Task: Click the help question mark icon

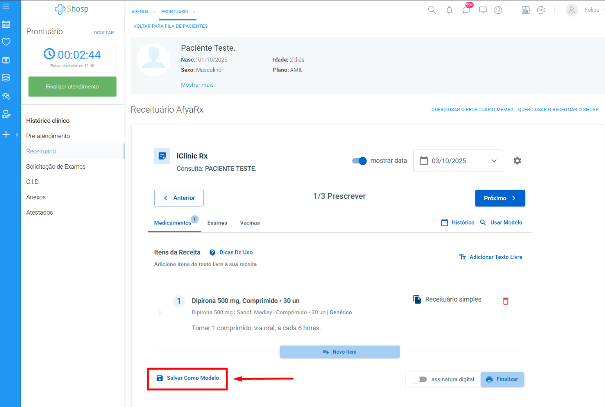Action: coord(498,10)
